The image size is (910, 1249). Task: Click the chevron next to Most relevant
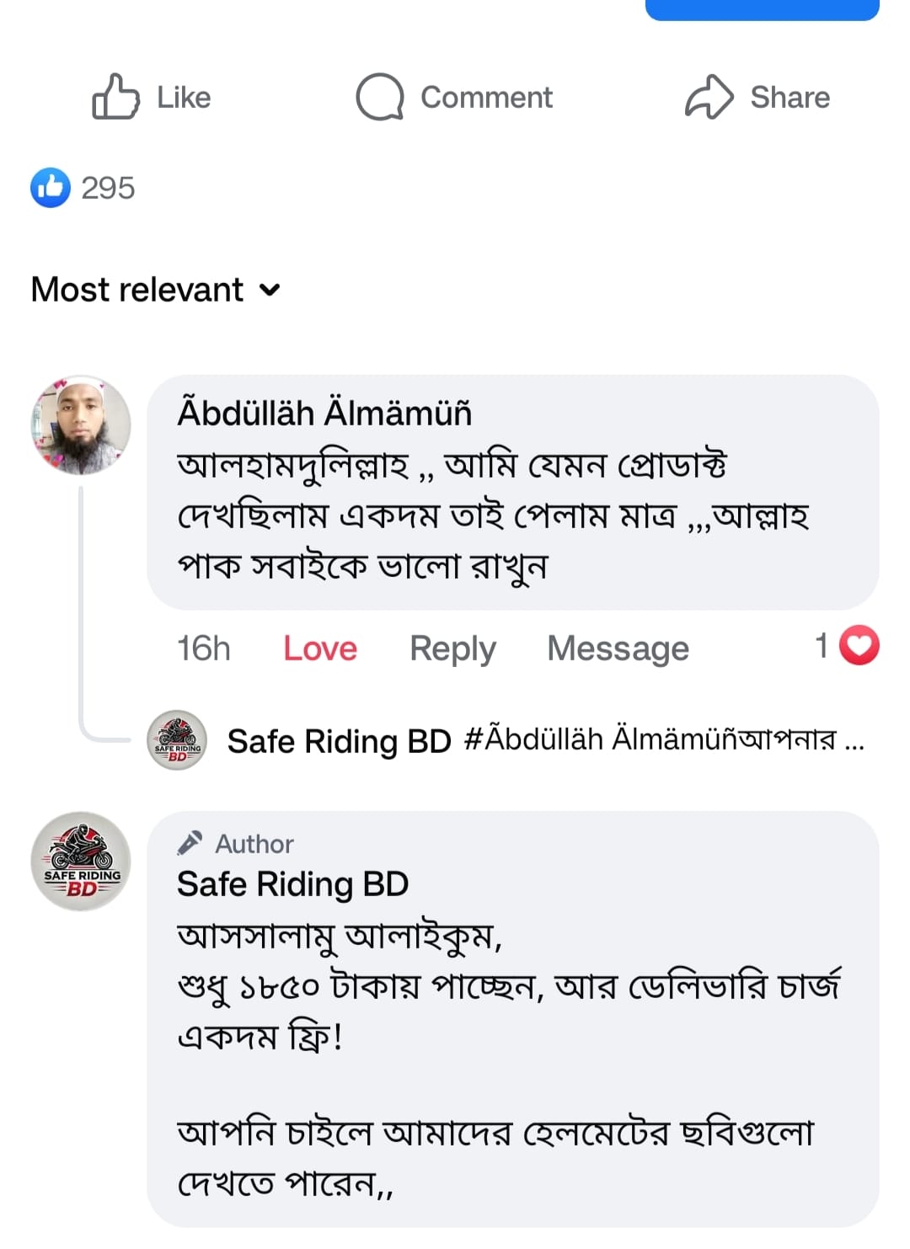(270, 290)
